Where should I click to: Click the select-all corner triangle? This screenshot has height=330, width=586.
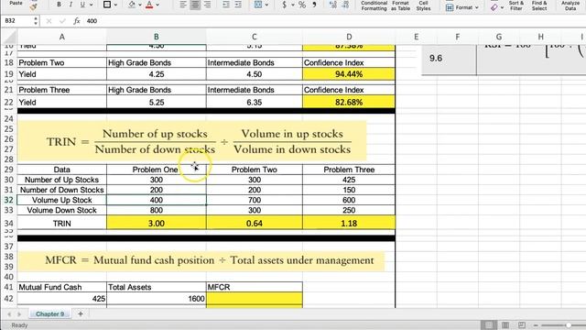pos(9,37)
